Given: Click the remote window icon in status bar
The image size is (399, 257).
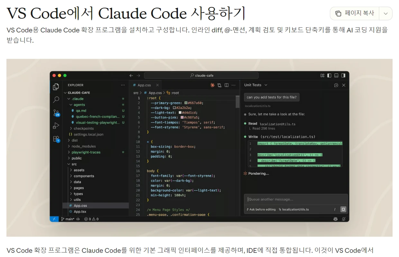Looking at the screenshot, I should 54,219.
